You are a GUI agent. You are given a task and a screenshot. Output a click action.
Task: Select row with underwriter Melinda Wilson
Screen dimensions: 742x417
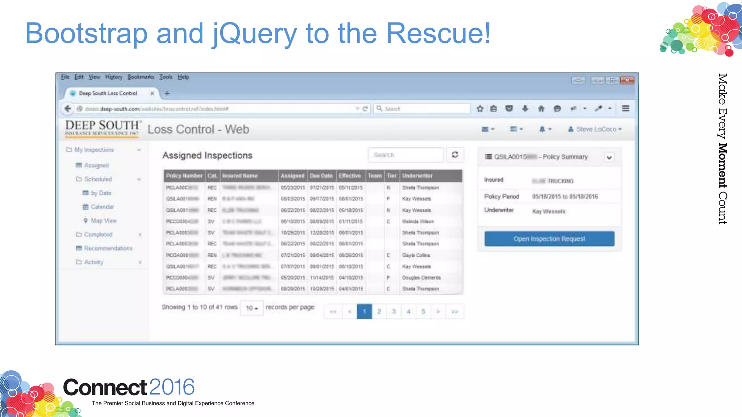click(313, 222)
